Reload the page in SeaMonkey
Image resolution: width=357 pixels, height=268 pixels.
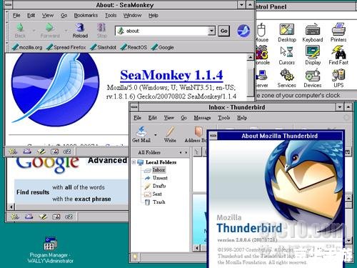(x=80, y=31)
